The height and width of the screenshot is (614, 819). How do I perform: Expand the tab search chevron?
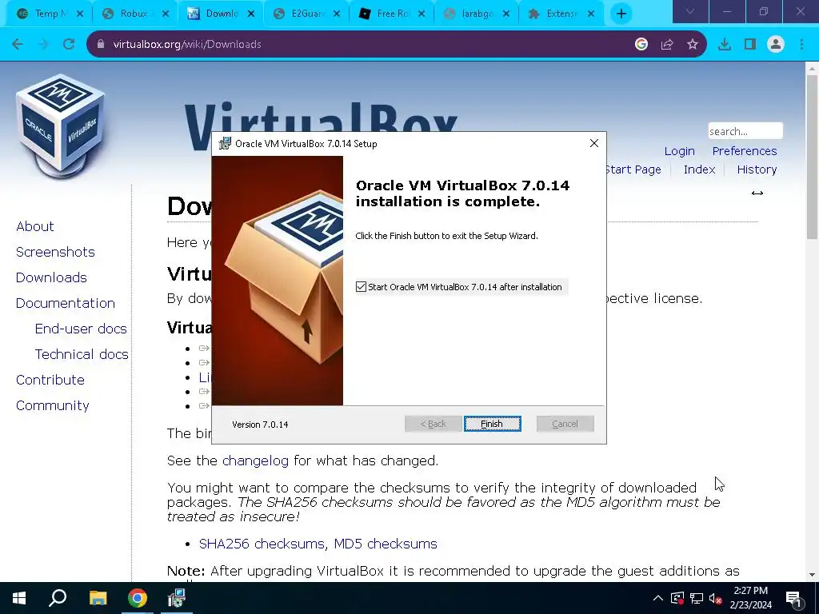[x=690, y=11]
